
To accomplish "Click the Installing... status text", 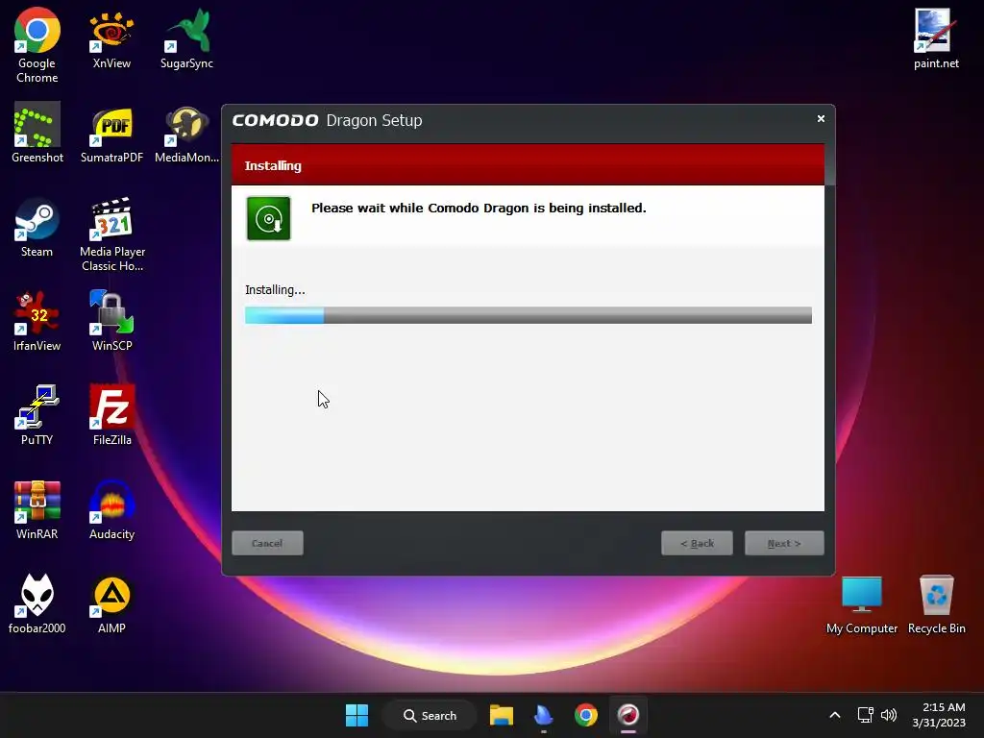I will point(275,290).
